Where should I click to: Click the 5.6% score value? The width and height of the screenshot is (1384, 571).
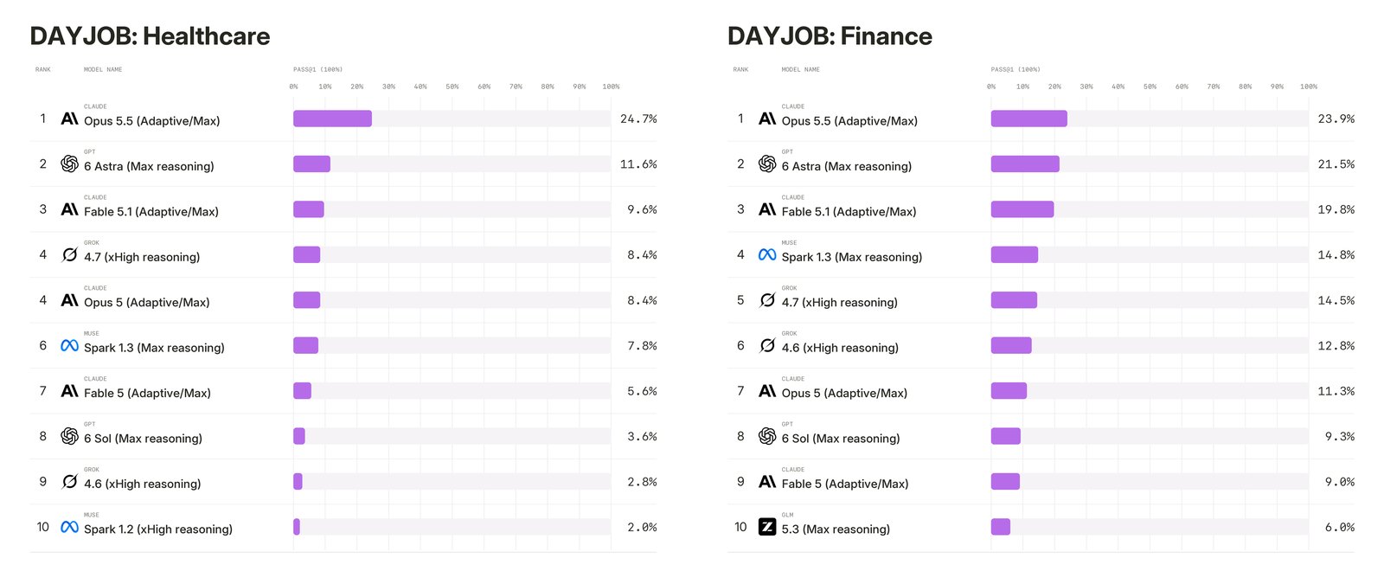642,391
